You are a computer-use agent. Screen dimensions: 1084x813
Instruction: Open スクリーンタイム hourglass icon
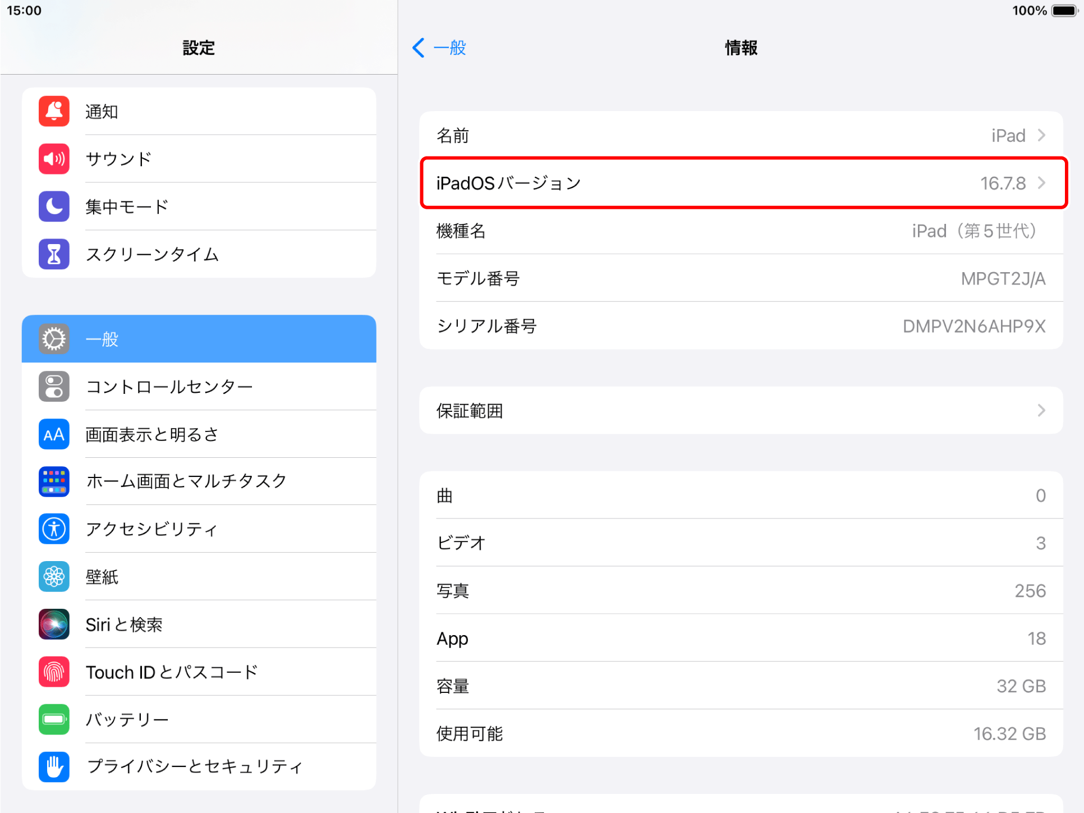pos(54,254)
